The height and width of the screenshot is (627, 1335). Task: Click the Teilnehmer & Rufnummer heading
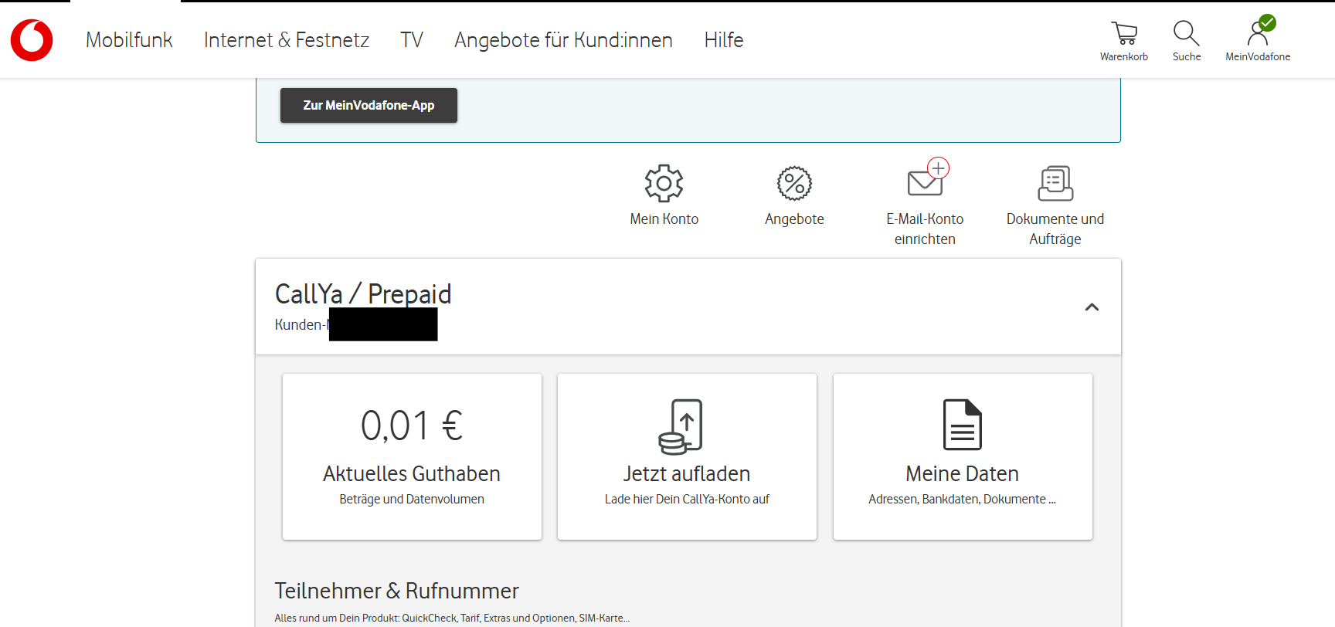[396, 591]
